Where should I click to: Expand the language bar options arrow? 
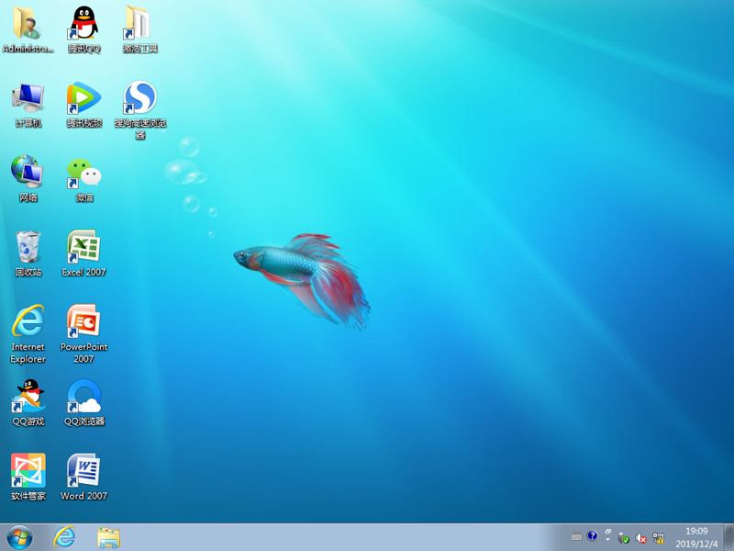click(x=607, y=540)
